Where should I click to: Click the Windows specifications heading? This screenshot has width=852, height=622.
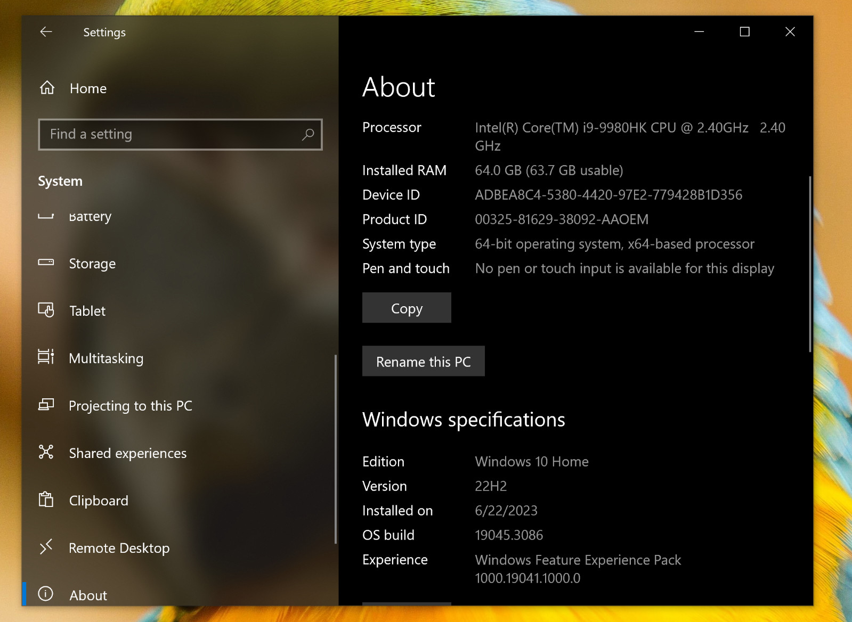(x=464, y=420)
